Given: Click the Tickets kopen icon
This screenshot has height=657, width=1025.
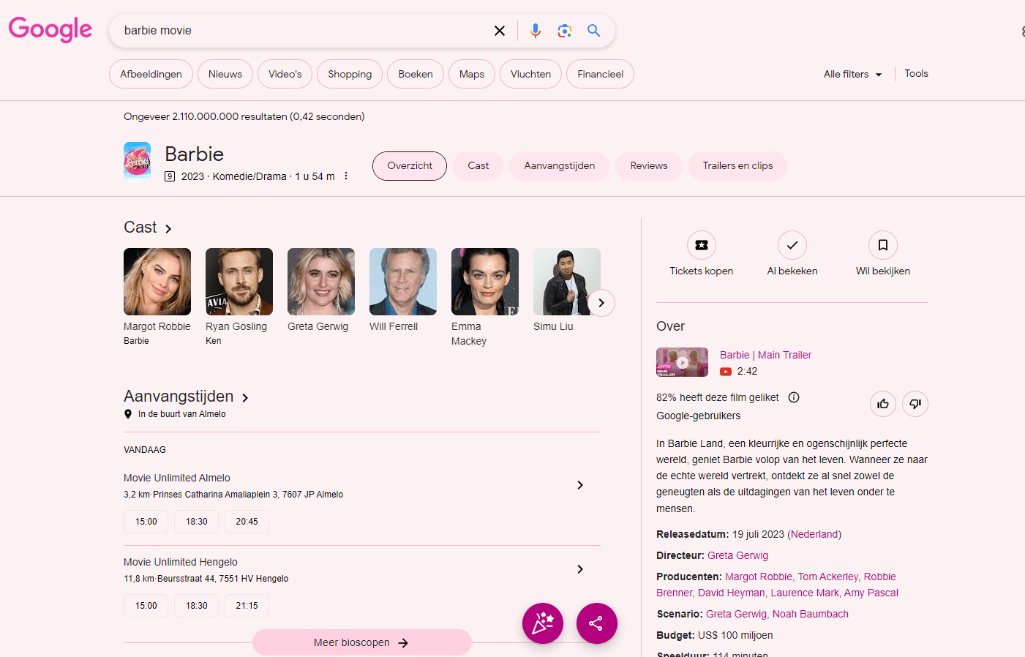Looking at the screenshot, I should coord(702,245).
